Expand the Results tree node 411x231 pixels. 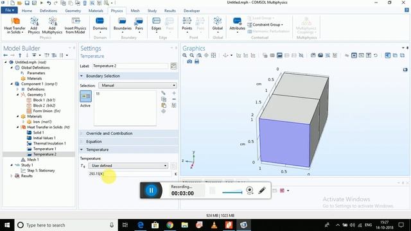12,176
